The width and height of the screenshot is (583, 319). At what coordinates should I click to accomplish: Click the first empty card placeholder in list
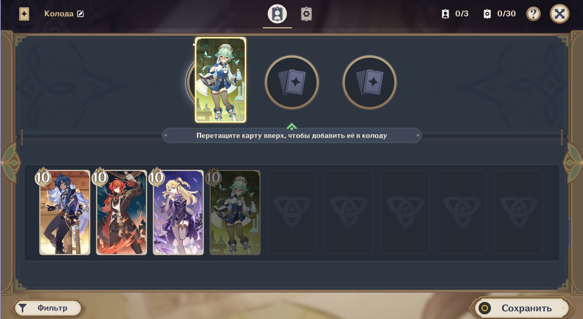coord(292,212)
